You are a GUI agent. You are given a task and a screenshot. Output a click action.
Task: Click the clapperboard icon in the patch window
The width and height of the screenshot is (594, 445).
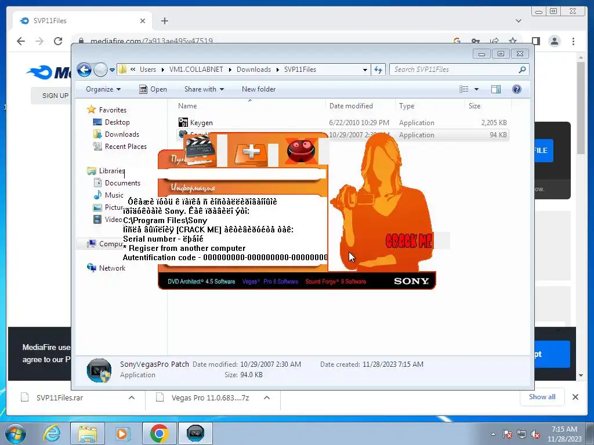(200, 151)
